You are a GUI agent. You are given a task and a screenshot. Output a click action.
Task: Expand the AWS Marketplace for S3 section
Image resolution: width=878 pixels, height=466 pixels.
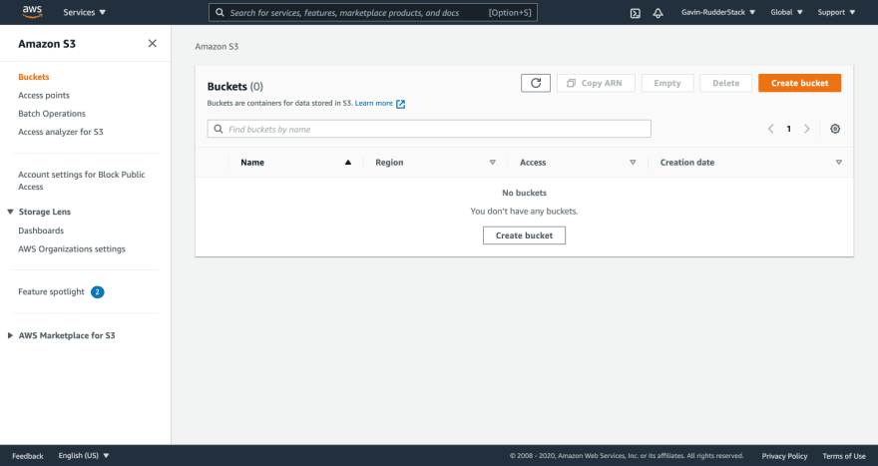click(10, 335)
